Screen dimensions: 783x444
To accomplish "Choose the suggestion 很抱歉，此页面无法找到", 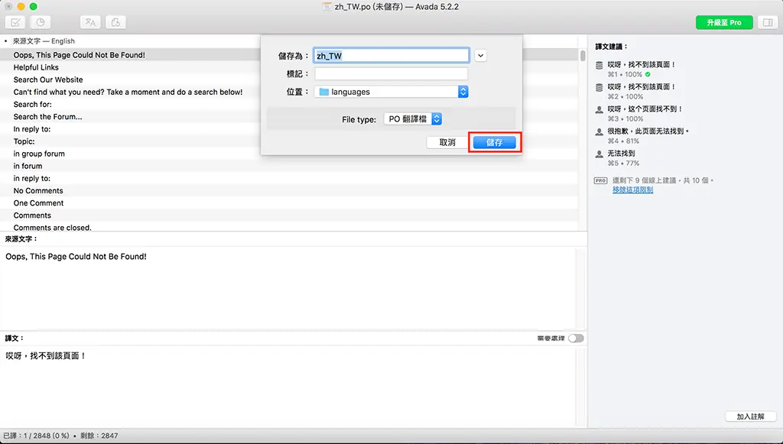I will click(x=648, y=131).
